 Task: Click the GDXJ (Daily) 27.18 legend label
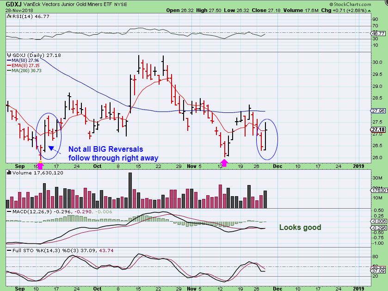[x=37, y=55]
